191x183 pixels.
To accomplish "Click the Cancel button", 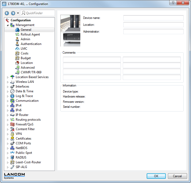I will click(177, 176).
